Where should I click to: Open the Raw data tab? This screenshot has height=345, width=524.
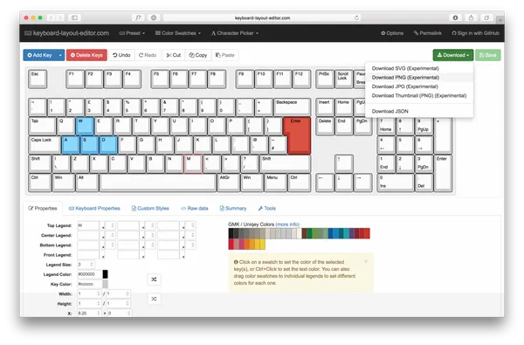[x=194, y=208]
